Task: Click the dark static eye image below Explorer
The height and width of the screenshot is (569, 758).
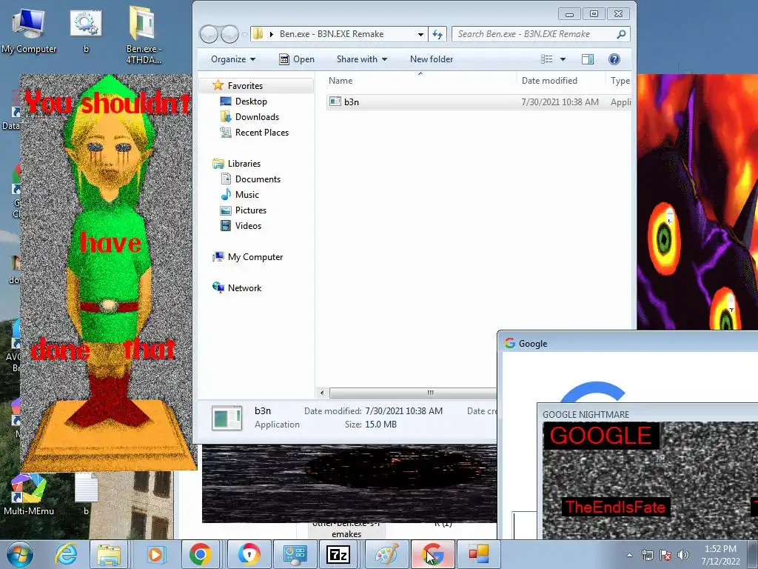Action: click(349, 483)
